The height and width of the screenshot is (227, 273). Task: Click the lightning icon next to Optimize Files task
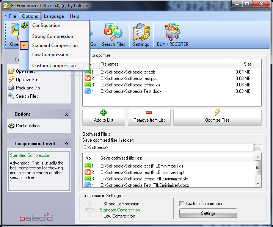click(11, 80)
